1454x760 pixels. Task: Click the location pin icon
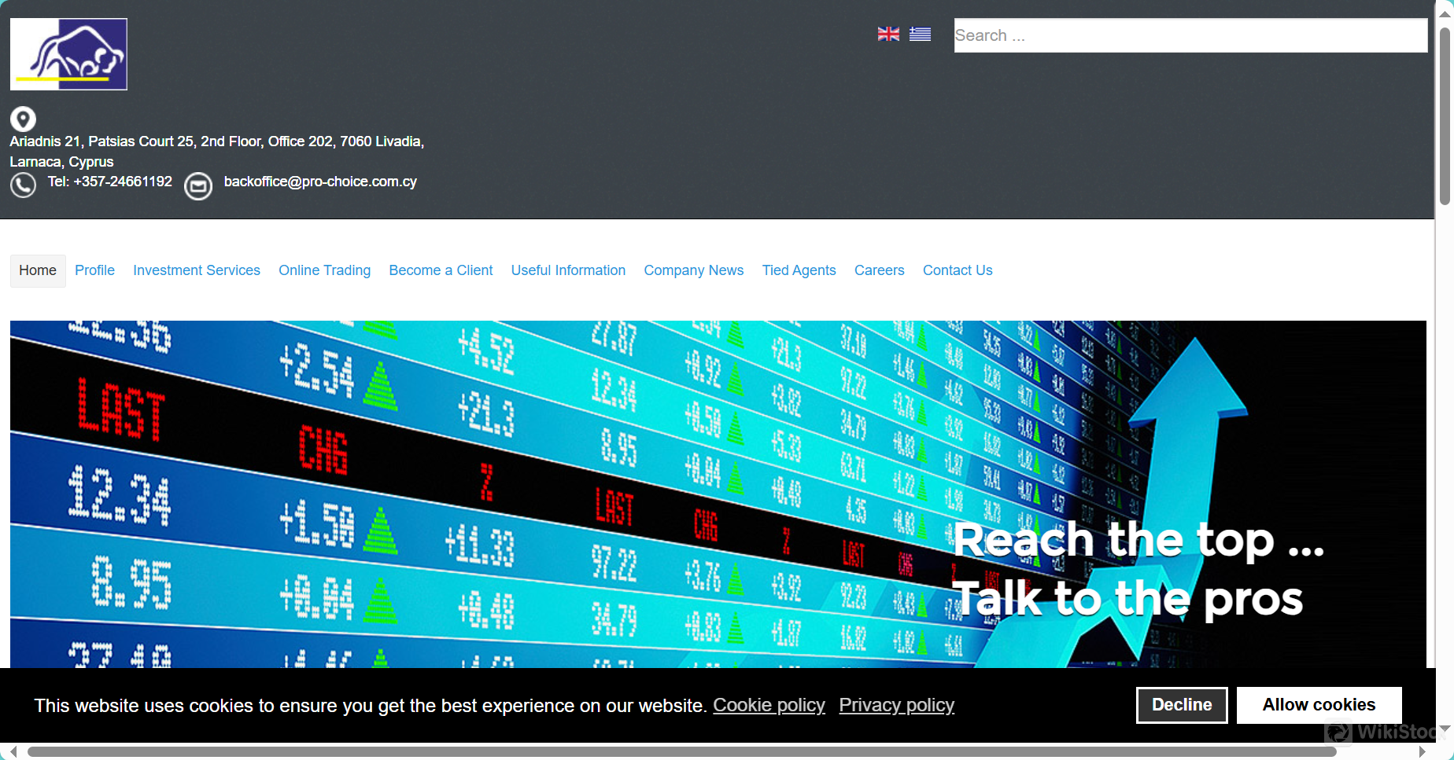pos(23,119)
